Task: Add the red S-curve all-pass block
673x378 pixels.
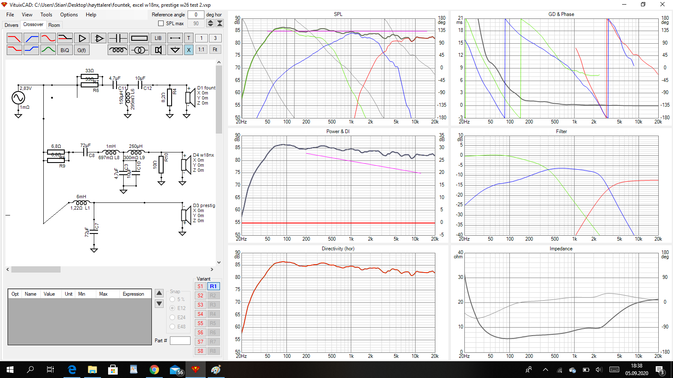Action: coord(48,38)
